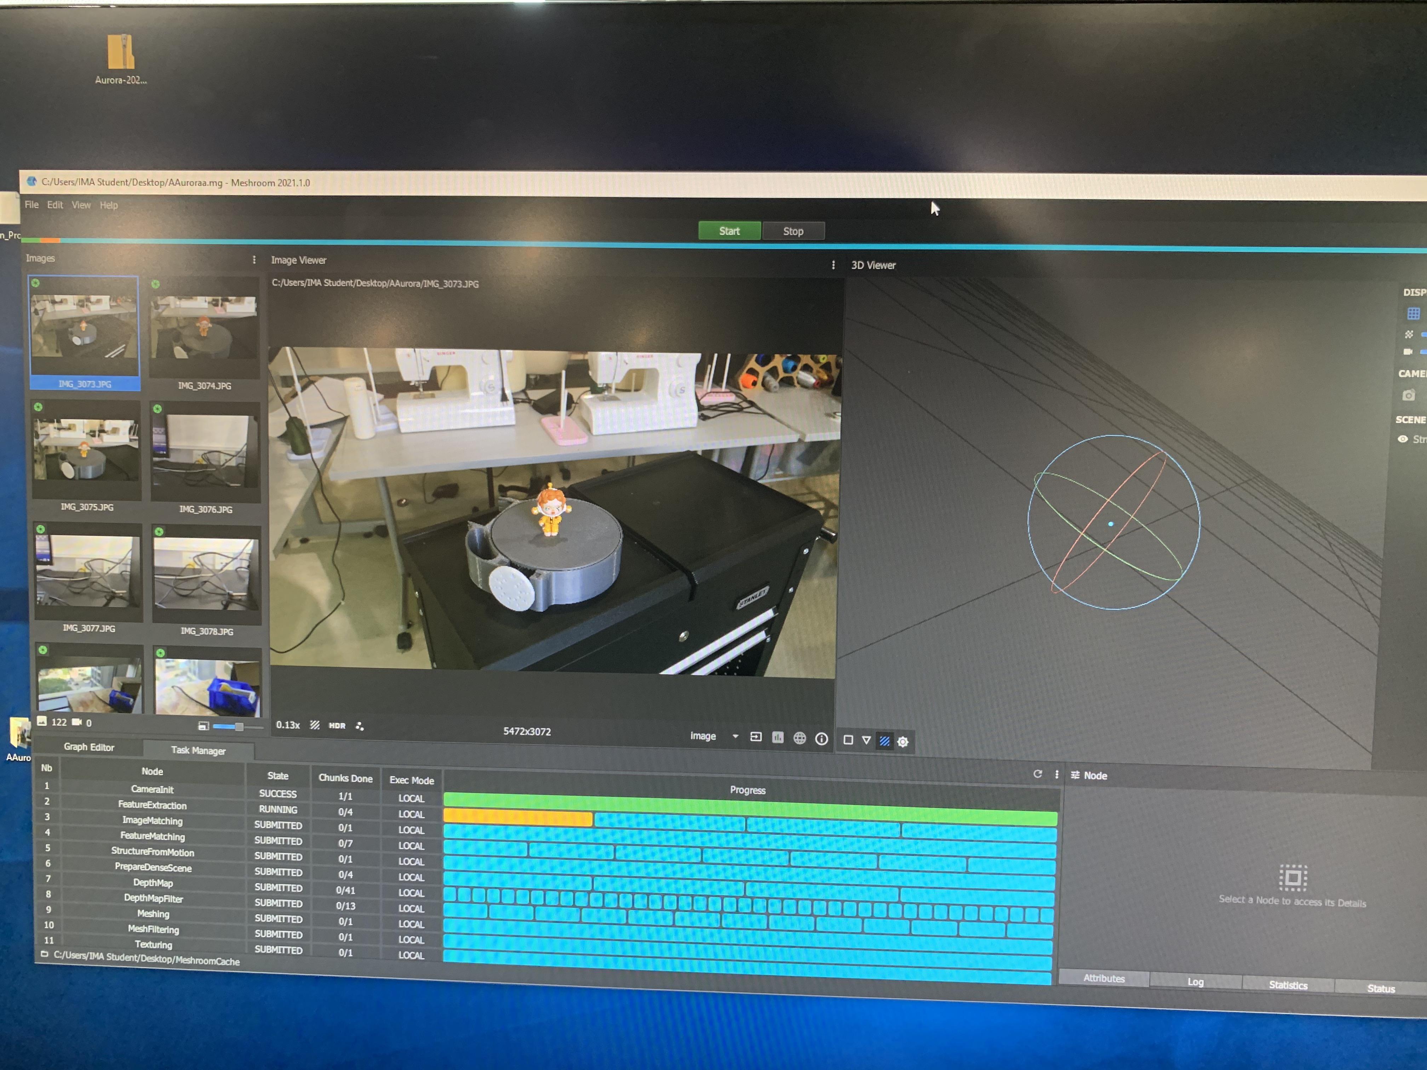Toggle HDR mode in Image Viewer

point(337,726)
